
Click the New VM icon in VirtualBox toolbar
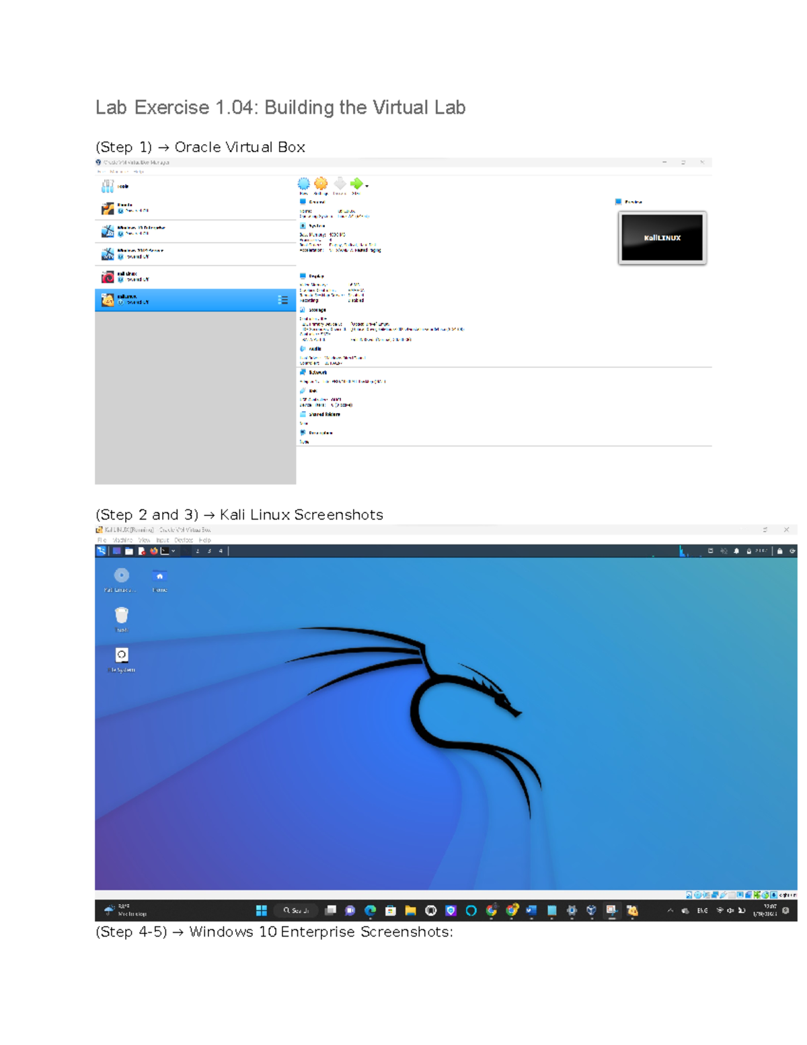point(303,182)
